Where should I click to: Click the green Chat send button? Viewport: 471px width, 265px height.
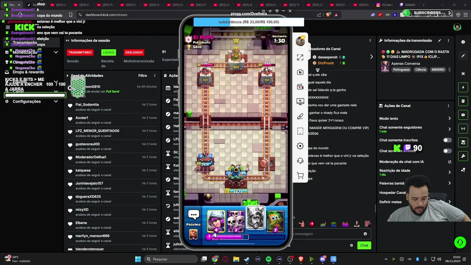[x=364, y=245]
